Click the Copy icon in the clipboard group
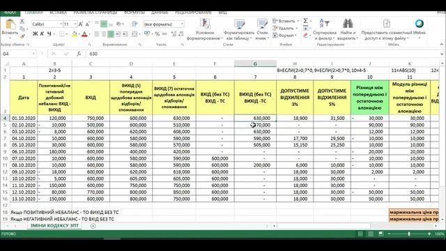Screen dimensions: 446x251 point(22,29)
